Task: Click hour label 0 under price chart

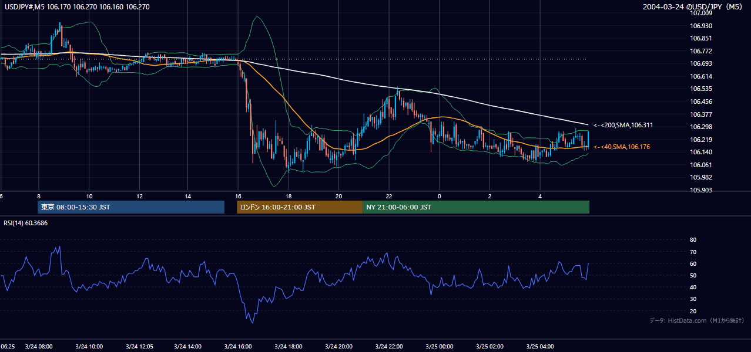Action: (439, 196)
